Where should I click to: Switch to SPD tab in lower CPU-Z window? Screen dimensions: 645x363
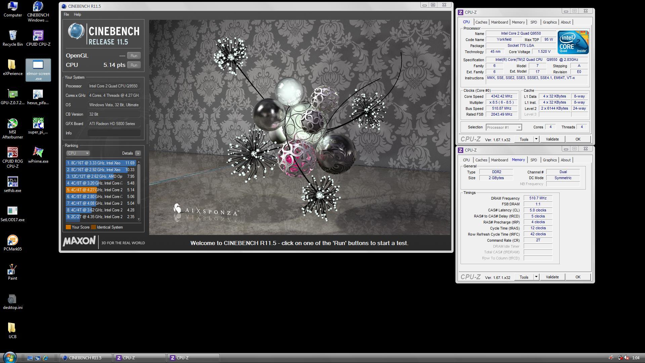[533, 160]
